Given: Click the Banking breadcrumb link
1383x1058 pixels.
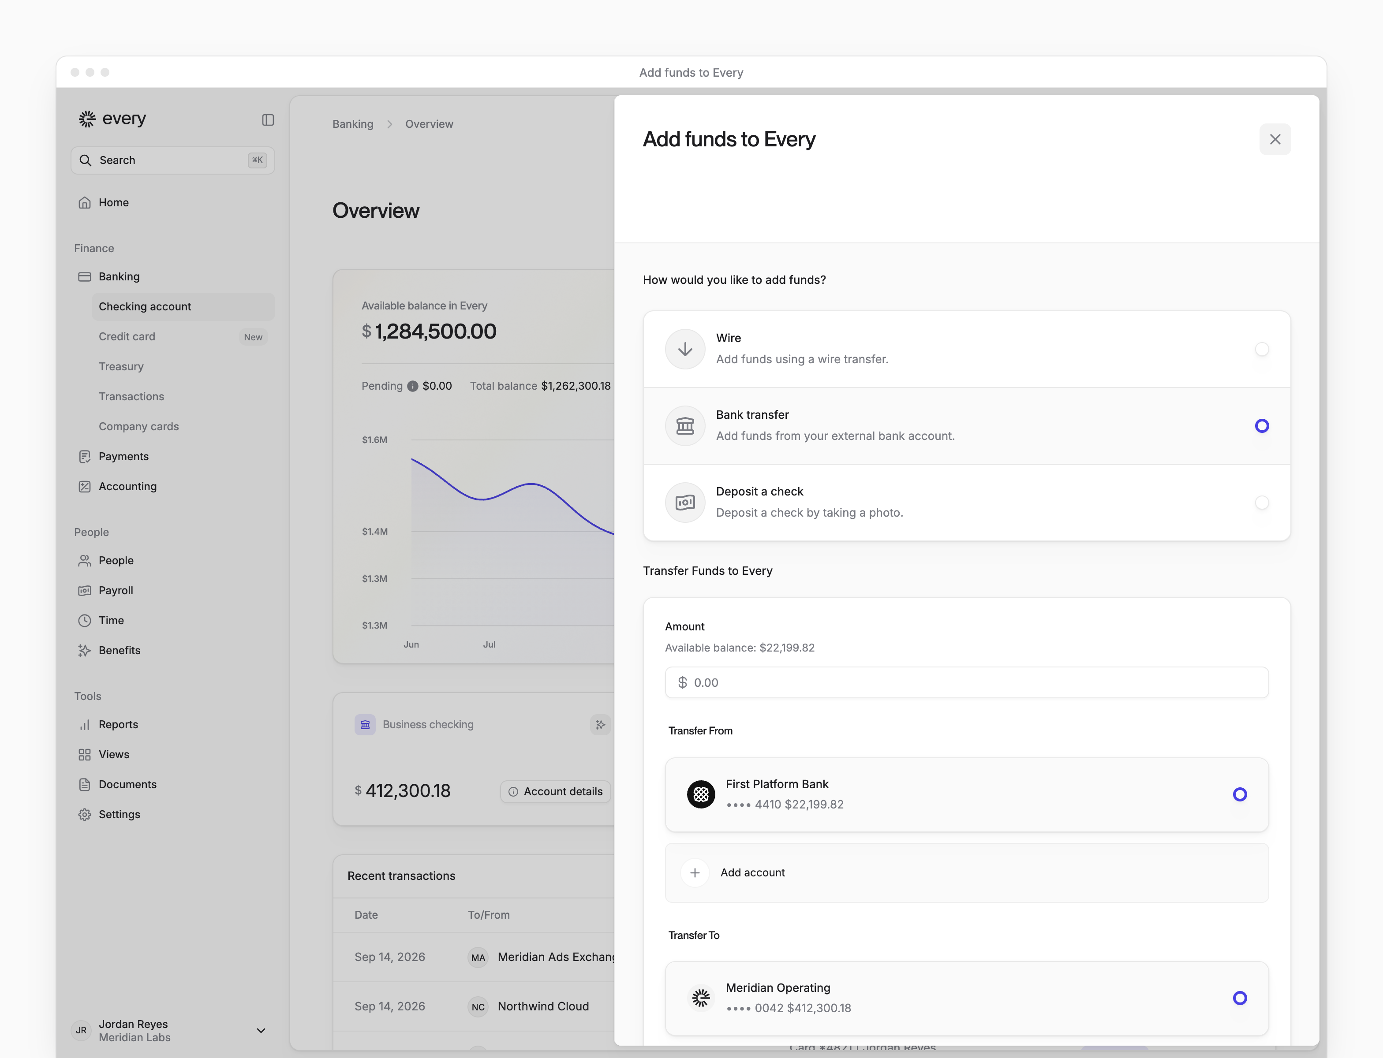Looking at the screenshot, I should (x=353, y=124).
